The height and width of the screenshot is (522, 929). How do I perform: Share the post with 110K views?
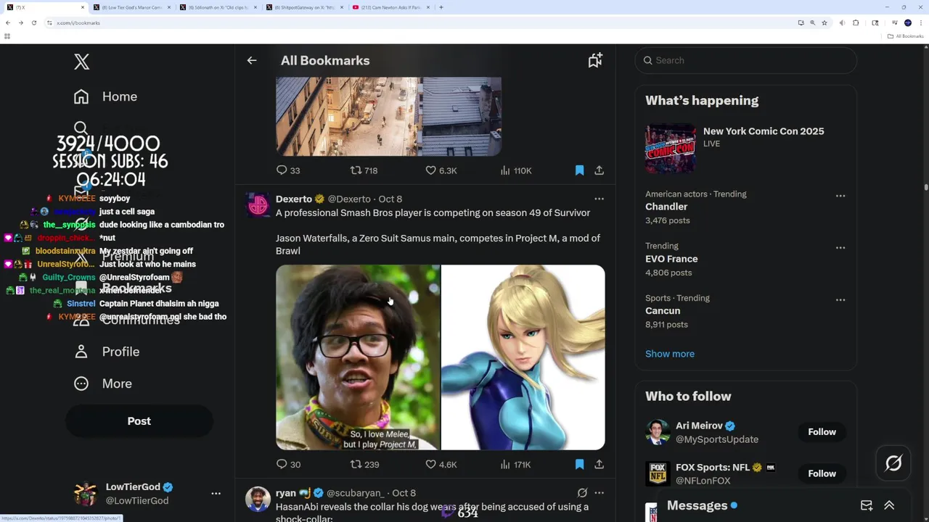click(599, 170)
